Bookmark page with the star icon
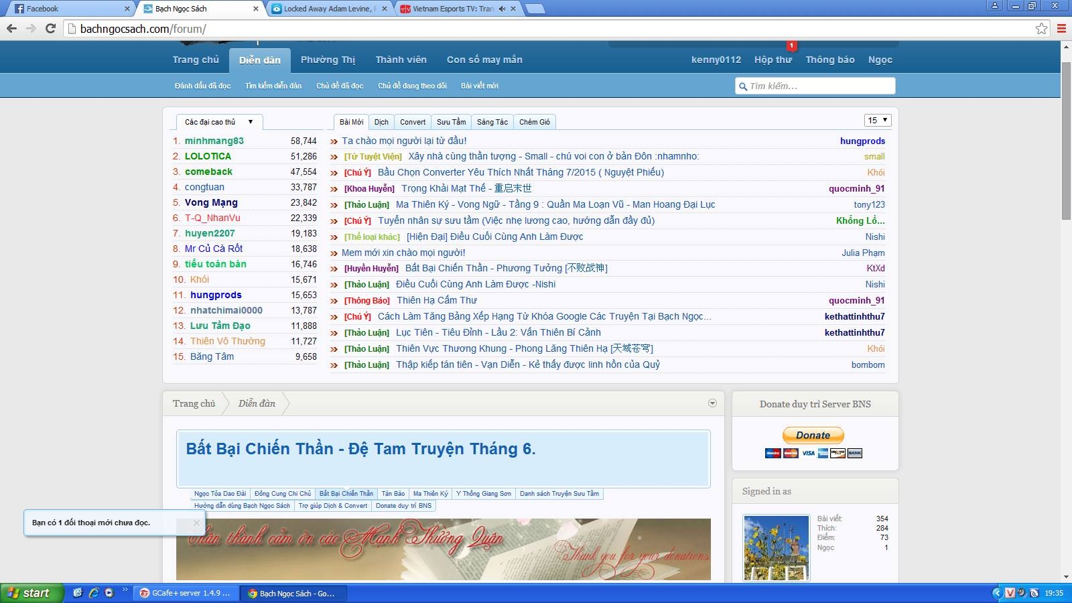 pos(1041,28)
